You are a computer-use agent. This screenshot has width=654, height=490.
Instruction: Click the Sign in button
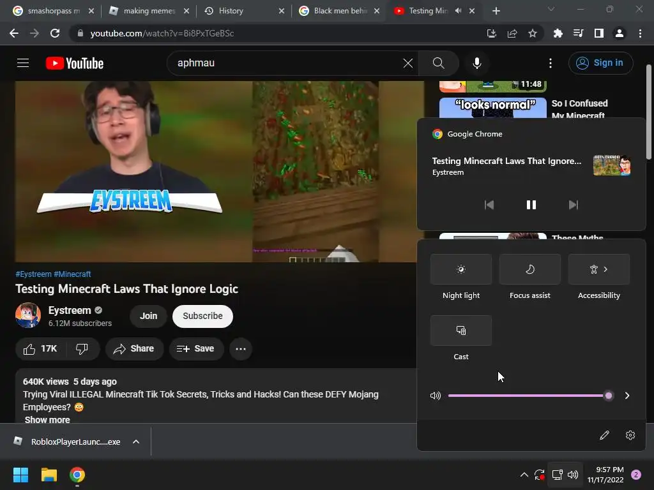point(600,63)
